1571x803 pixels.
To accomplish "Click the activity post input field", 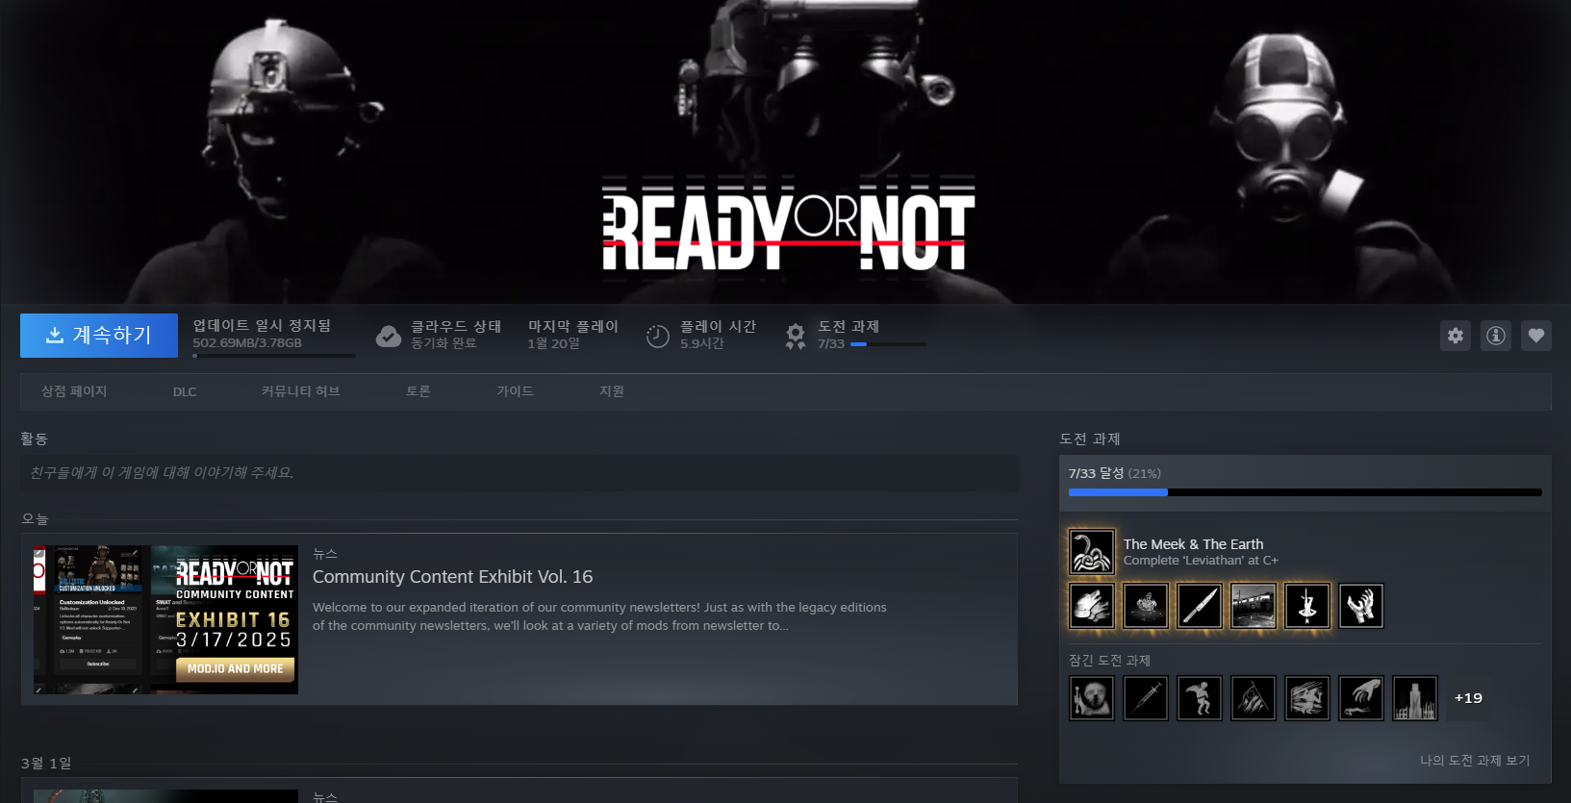I will 519,473.
